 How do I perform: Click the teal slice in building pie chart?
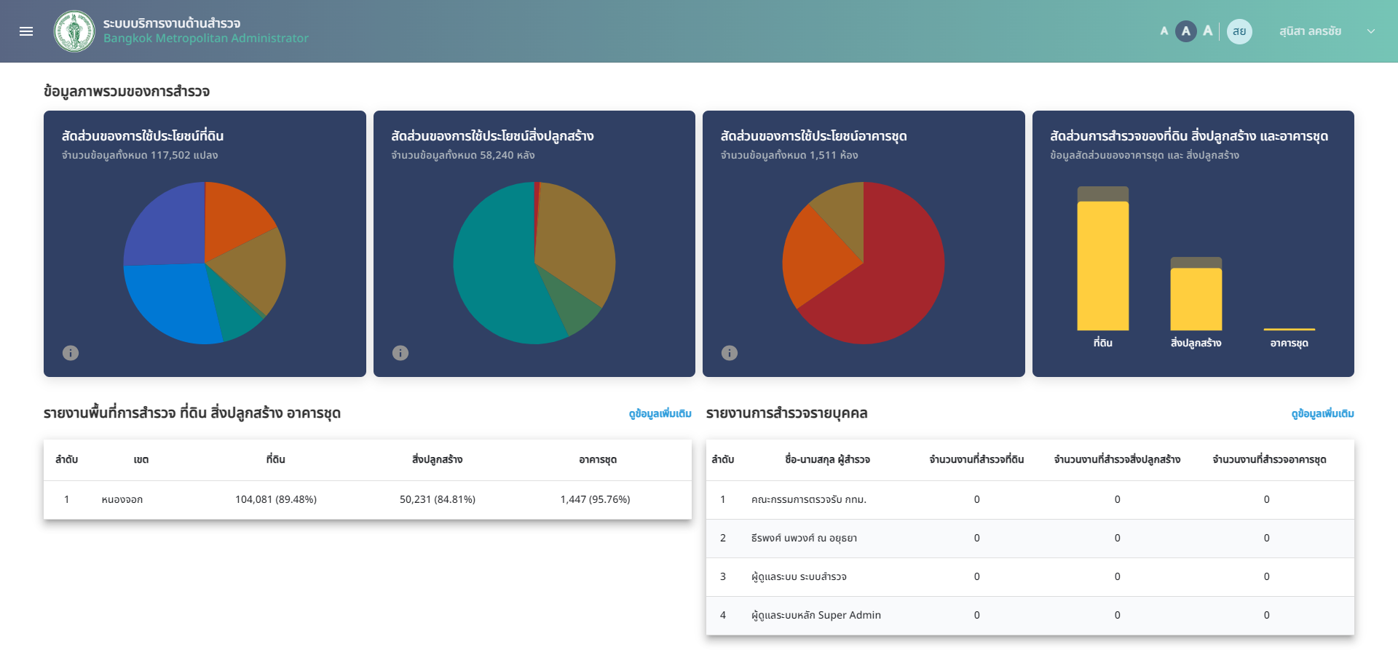[x=495, y=277]
